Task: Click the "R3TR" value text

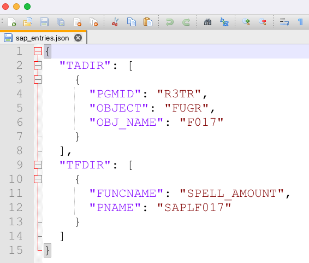Action: (179, 93)
